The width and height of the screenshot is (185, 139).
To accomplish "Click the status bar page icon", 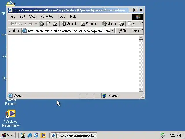I will pos(10,96).
